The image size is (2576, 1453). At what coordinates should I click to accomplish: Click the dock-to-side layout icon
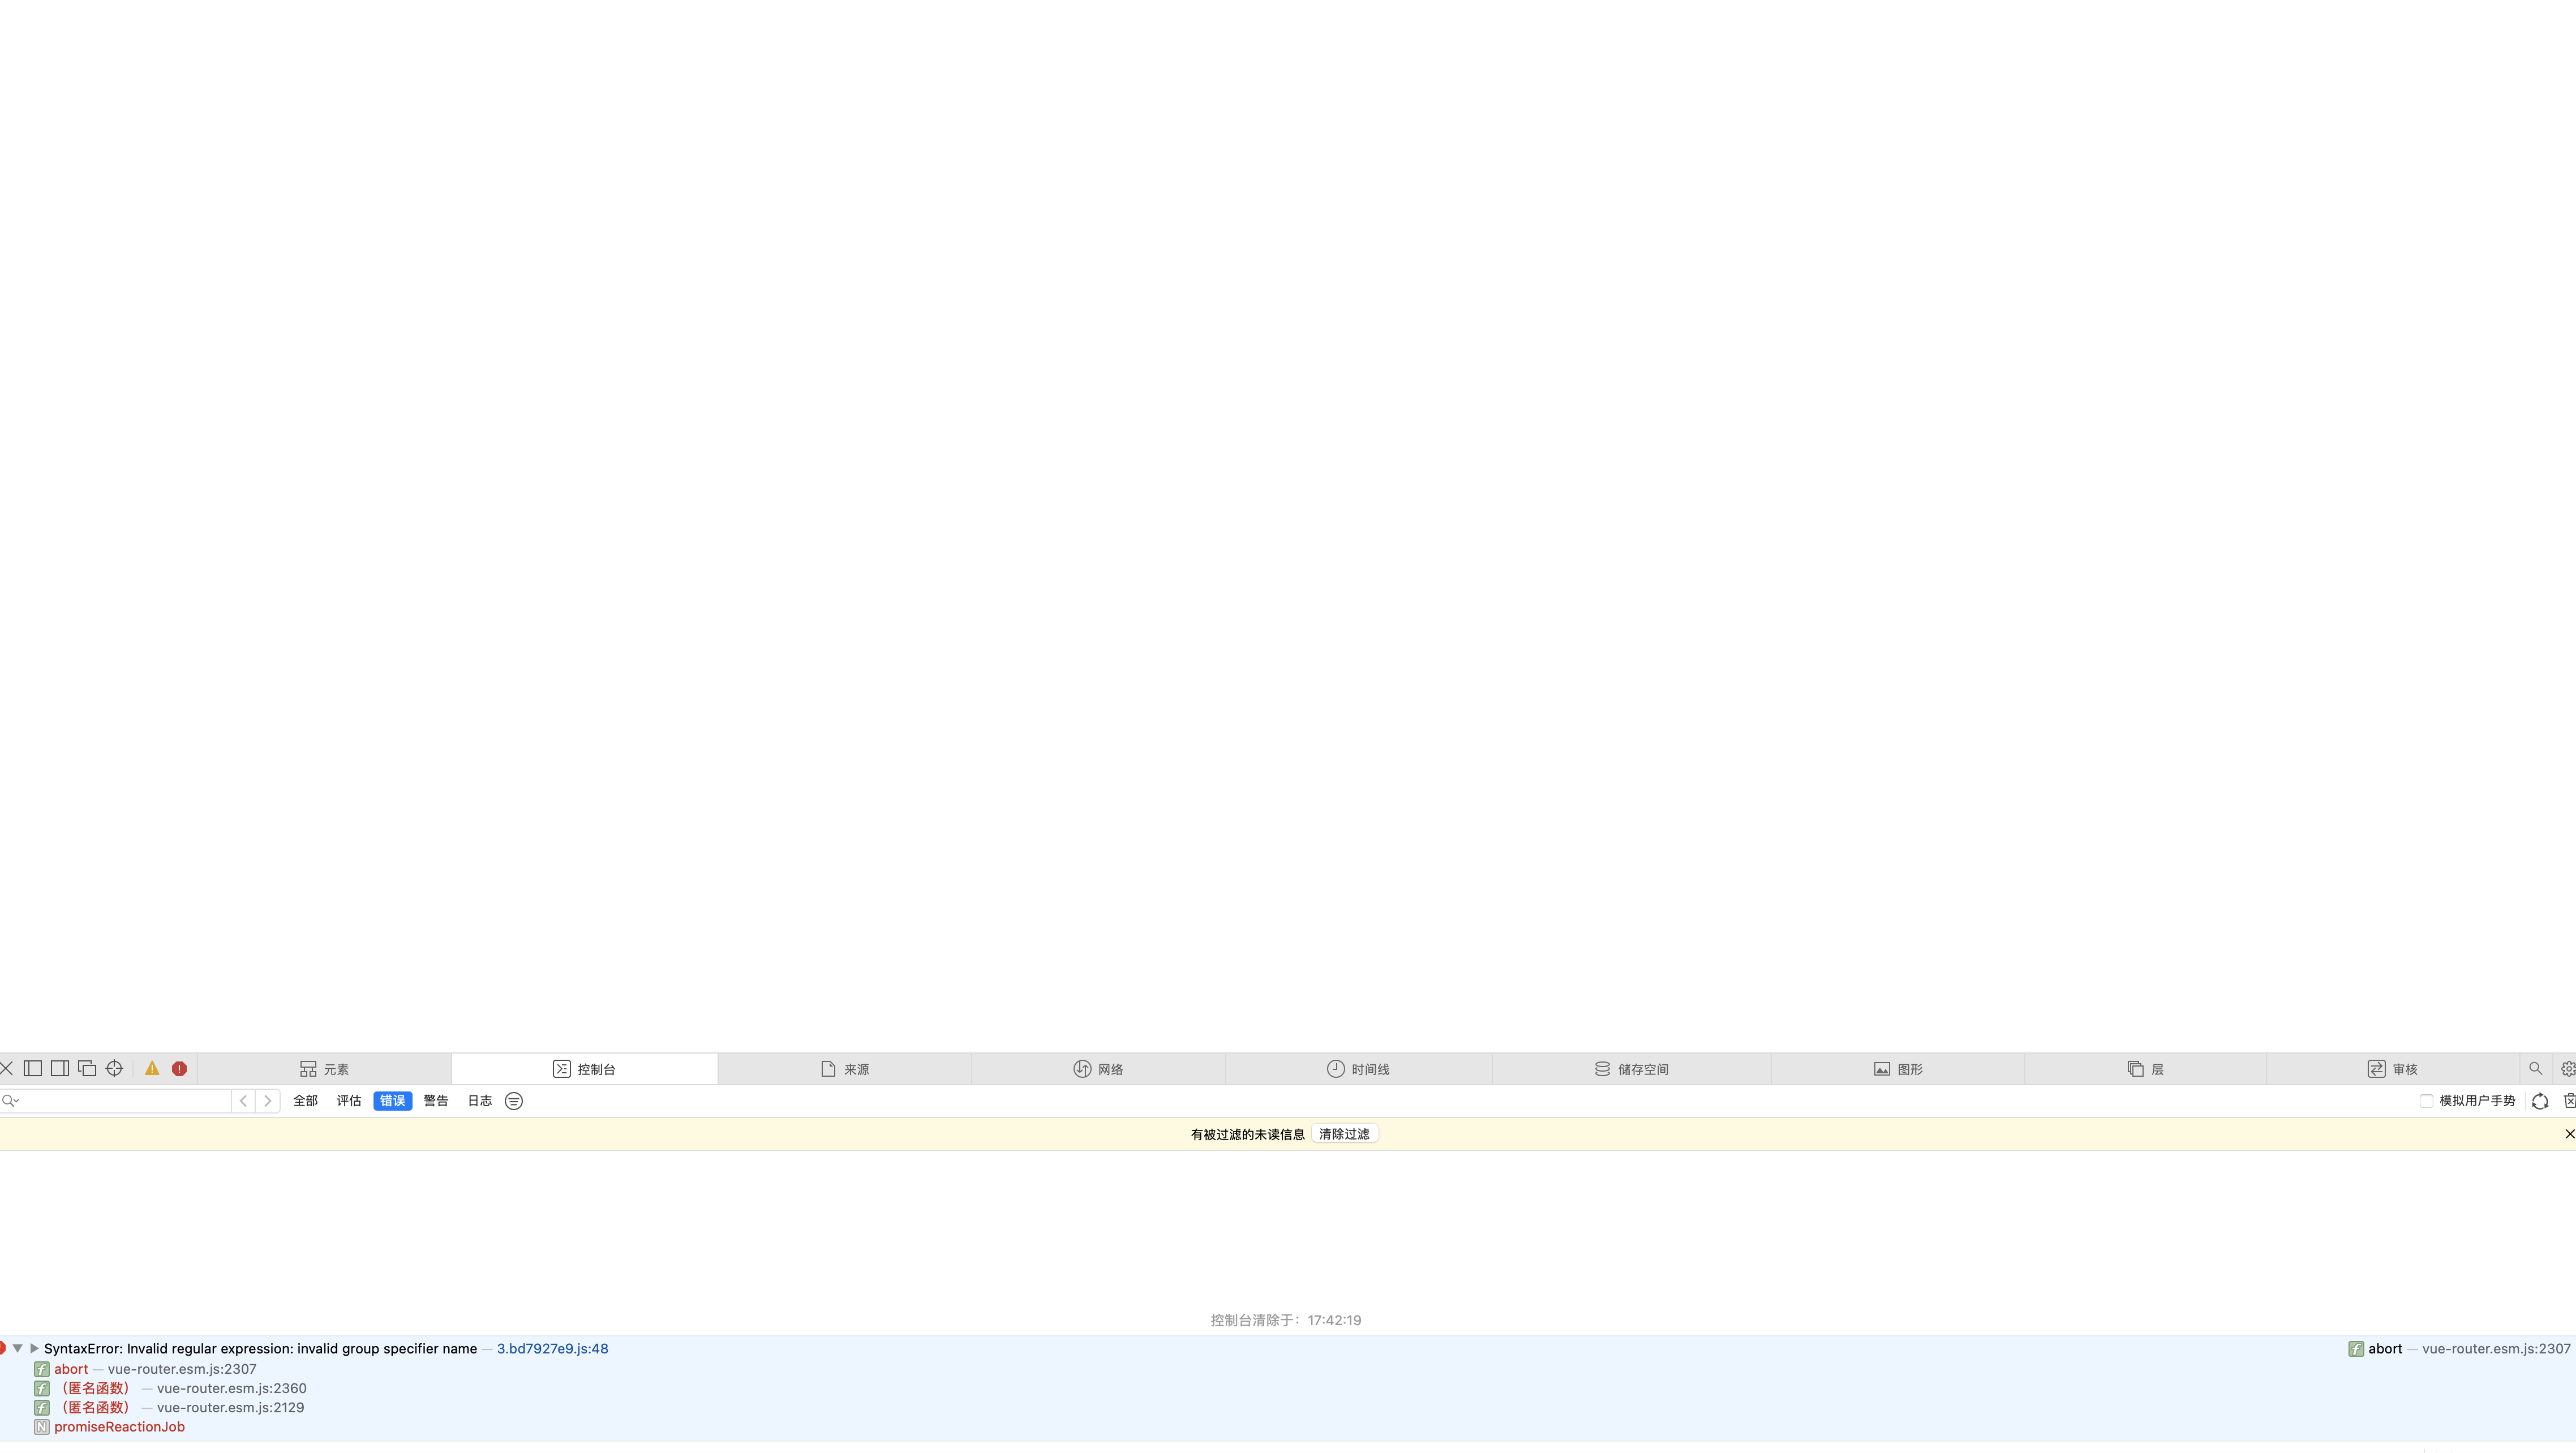(x=59, y=1068)
